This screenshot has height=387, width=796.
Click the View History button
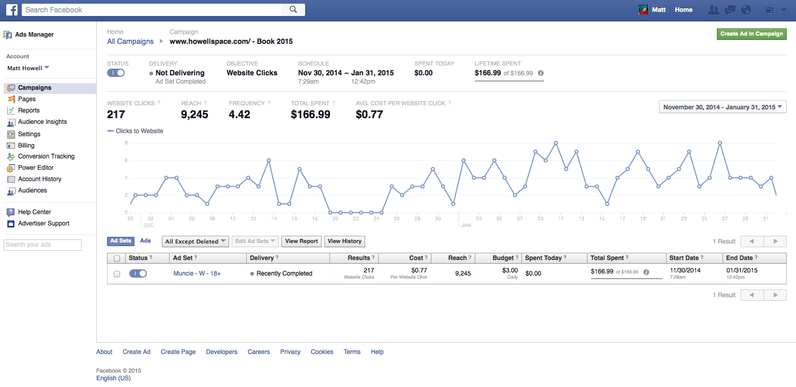click(x=344, y=241)
